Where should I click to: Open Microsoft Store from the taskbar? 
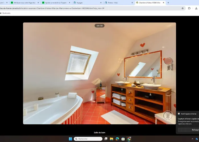pos(123,139)
